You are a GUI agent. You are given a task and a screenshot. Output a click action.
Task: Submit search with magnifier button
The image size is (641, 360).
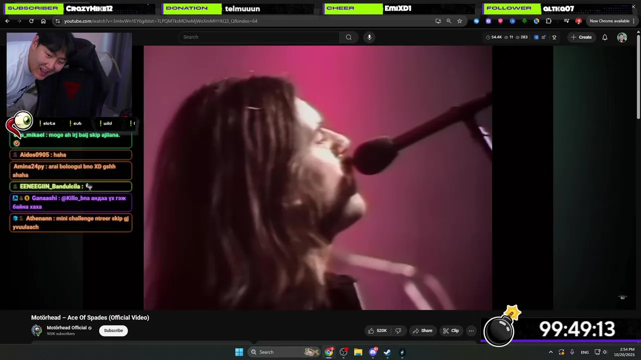[349, 37]
